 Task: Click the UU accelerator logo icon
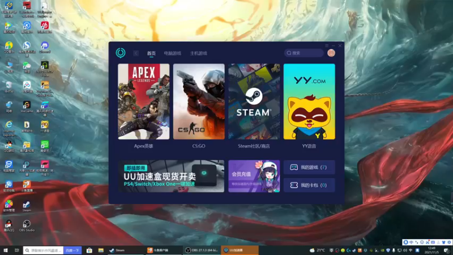point(121,53)
